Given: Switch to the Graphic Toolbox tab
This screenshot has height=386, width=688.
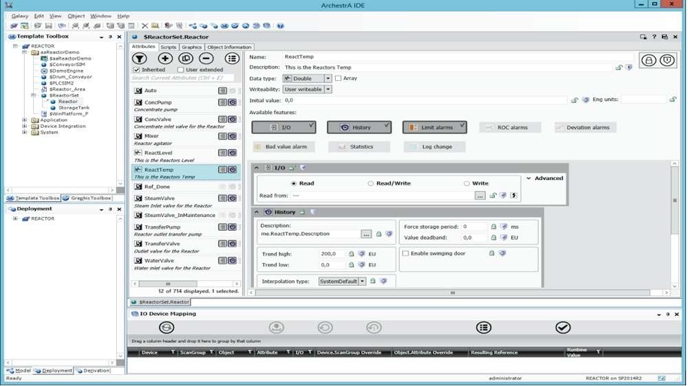Looking at the screenshot, I should pos(87,198).
